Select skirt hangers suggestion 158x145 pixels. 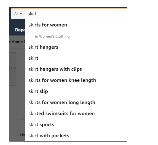click(76, 47)
